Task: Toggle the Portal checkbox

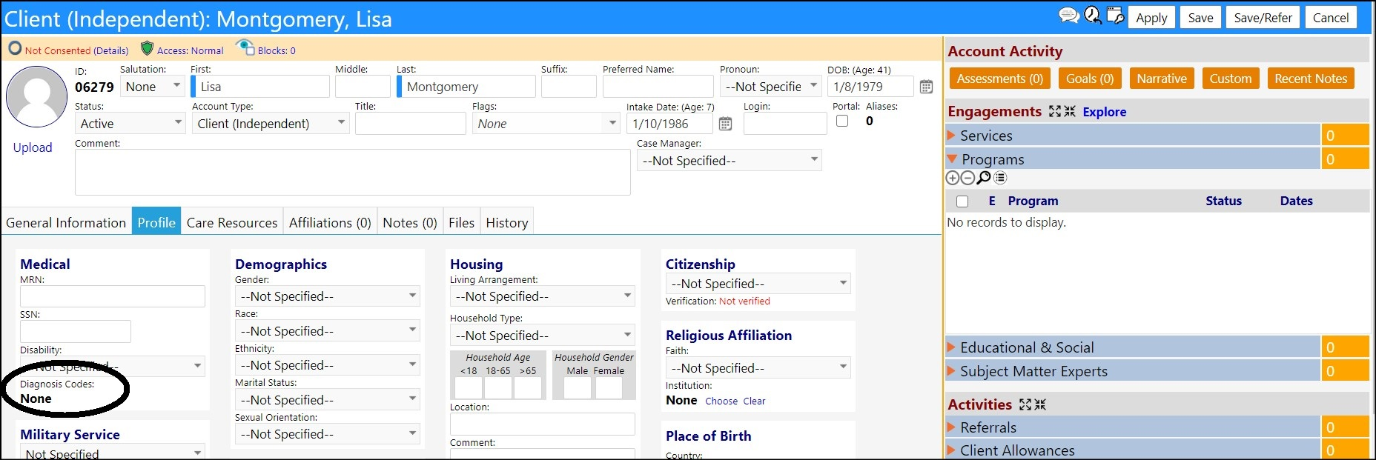Action: tap(842, 121)
